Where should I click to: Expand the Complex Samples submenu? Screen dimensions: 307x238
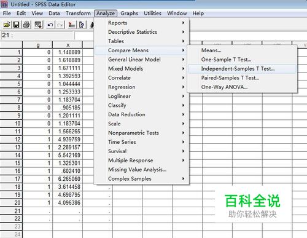(142, 179)
